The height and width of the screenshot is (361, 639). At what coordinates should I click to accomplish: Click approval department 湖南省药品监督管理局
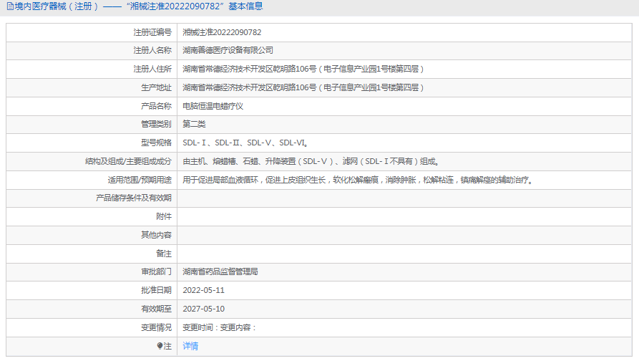click(220, 271)
